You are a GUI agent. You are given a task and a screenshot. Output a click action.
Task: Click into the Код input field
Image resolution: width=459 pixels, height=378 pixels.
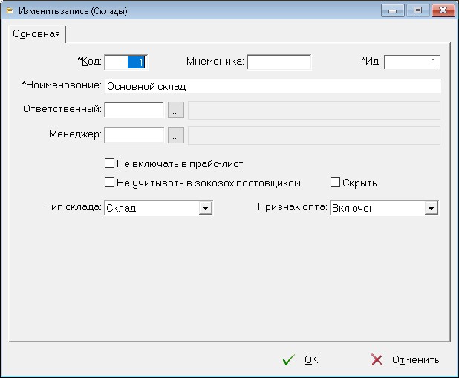[126, 62]
